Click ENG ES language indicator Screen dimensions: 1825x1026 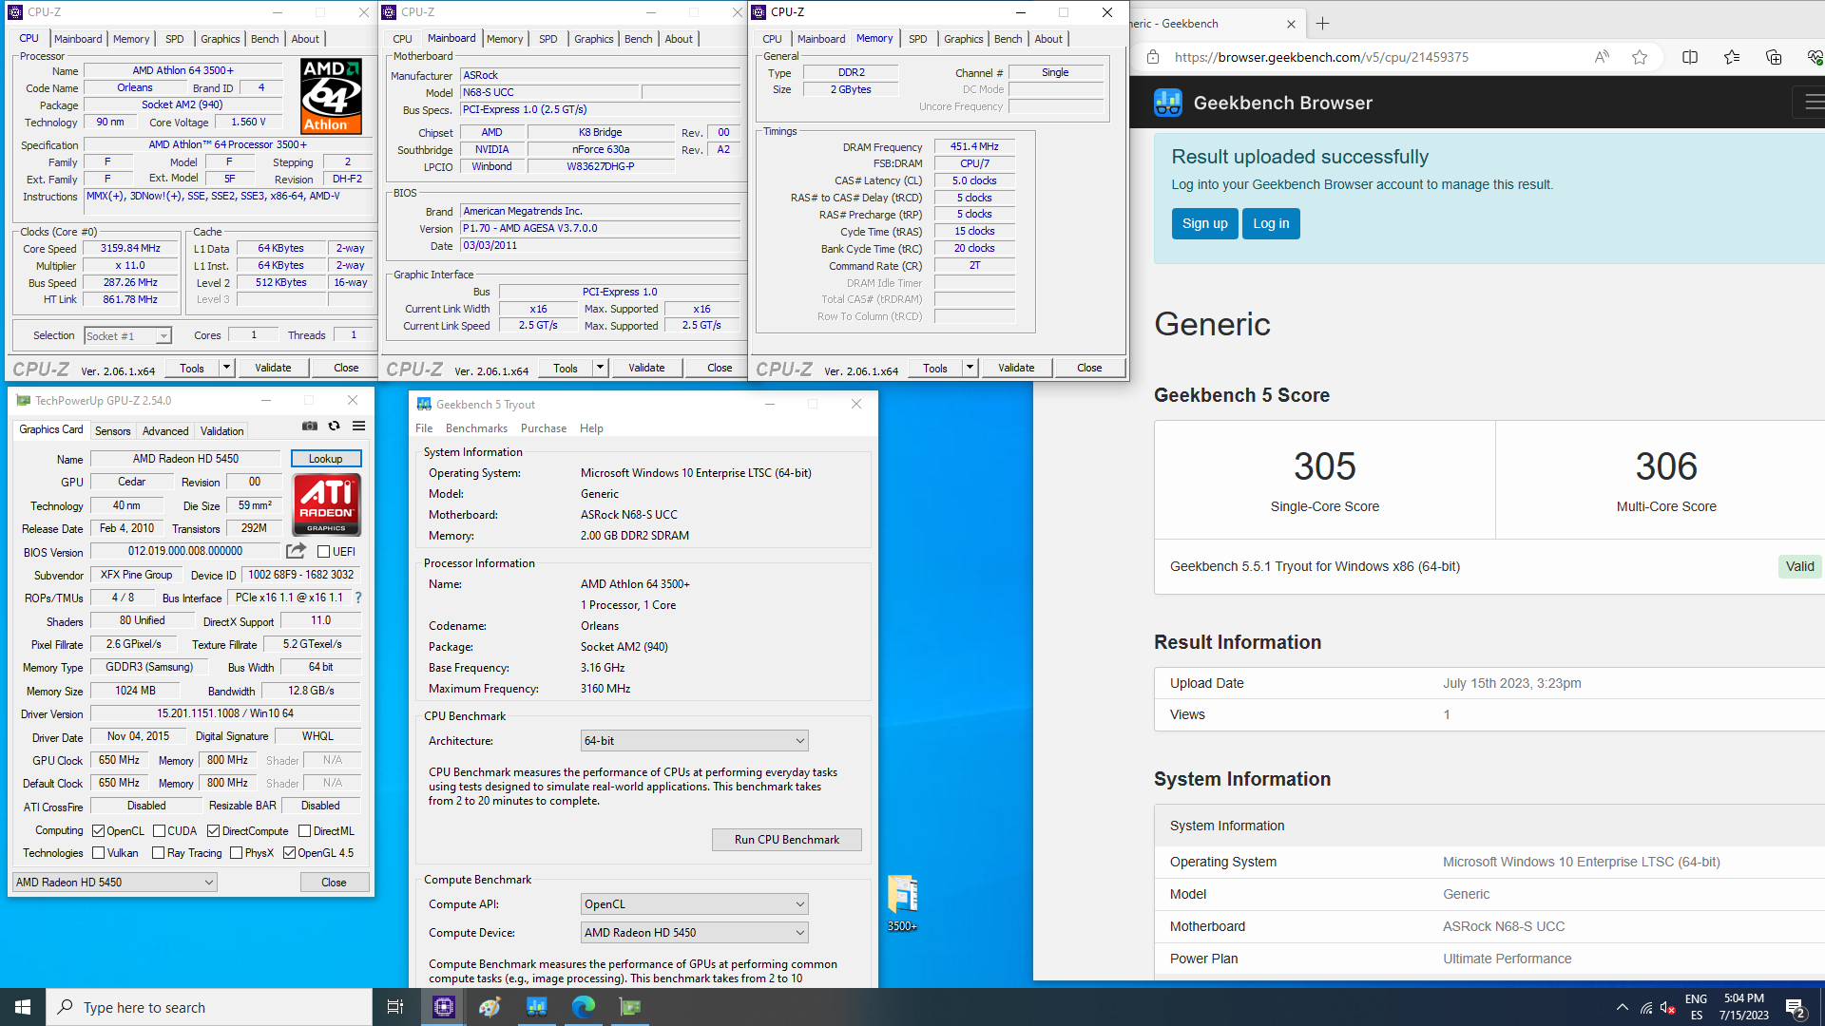(1697, 1007)
